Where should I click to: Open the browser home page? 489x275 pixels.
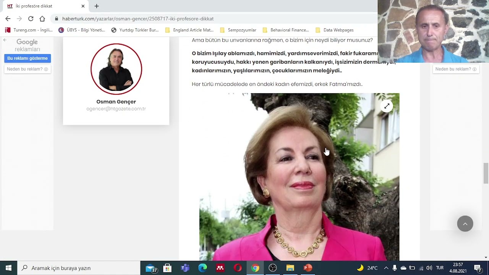(42, 18)
